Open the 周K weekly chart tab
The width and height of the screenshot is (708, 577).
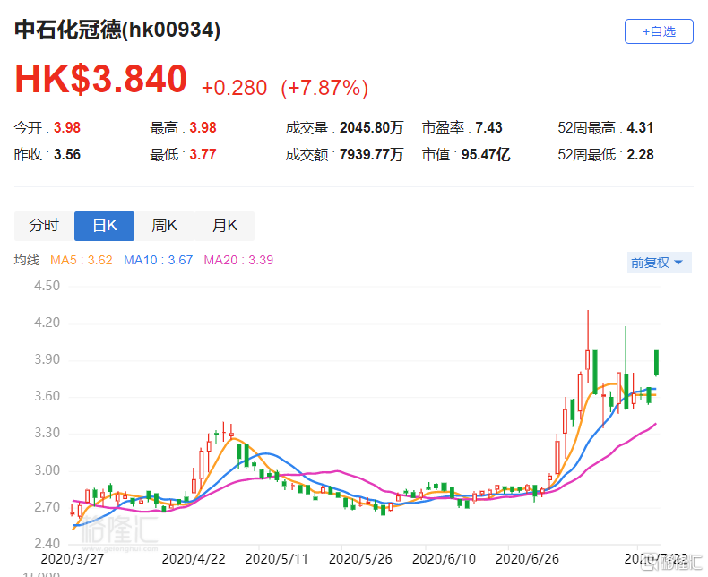pos(164,226)
